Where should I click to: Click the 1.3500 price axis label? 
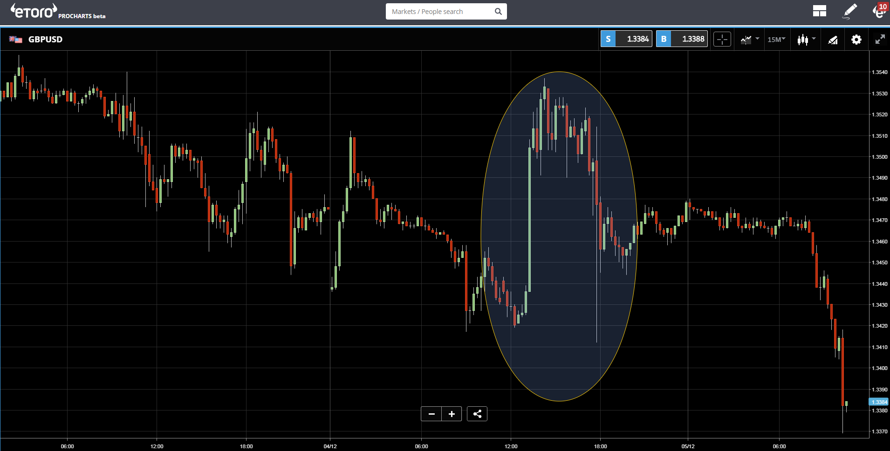[x=880, y=157]
